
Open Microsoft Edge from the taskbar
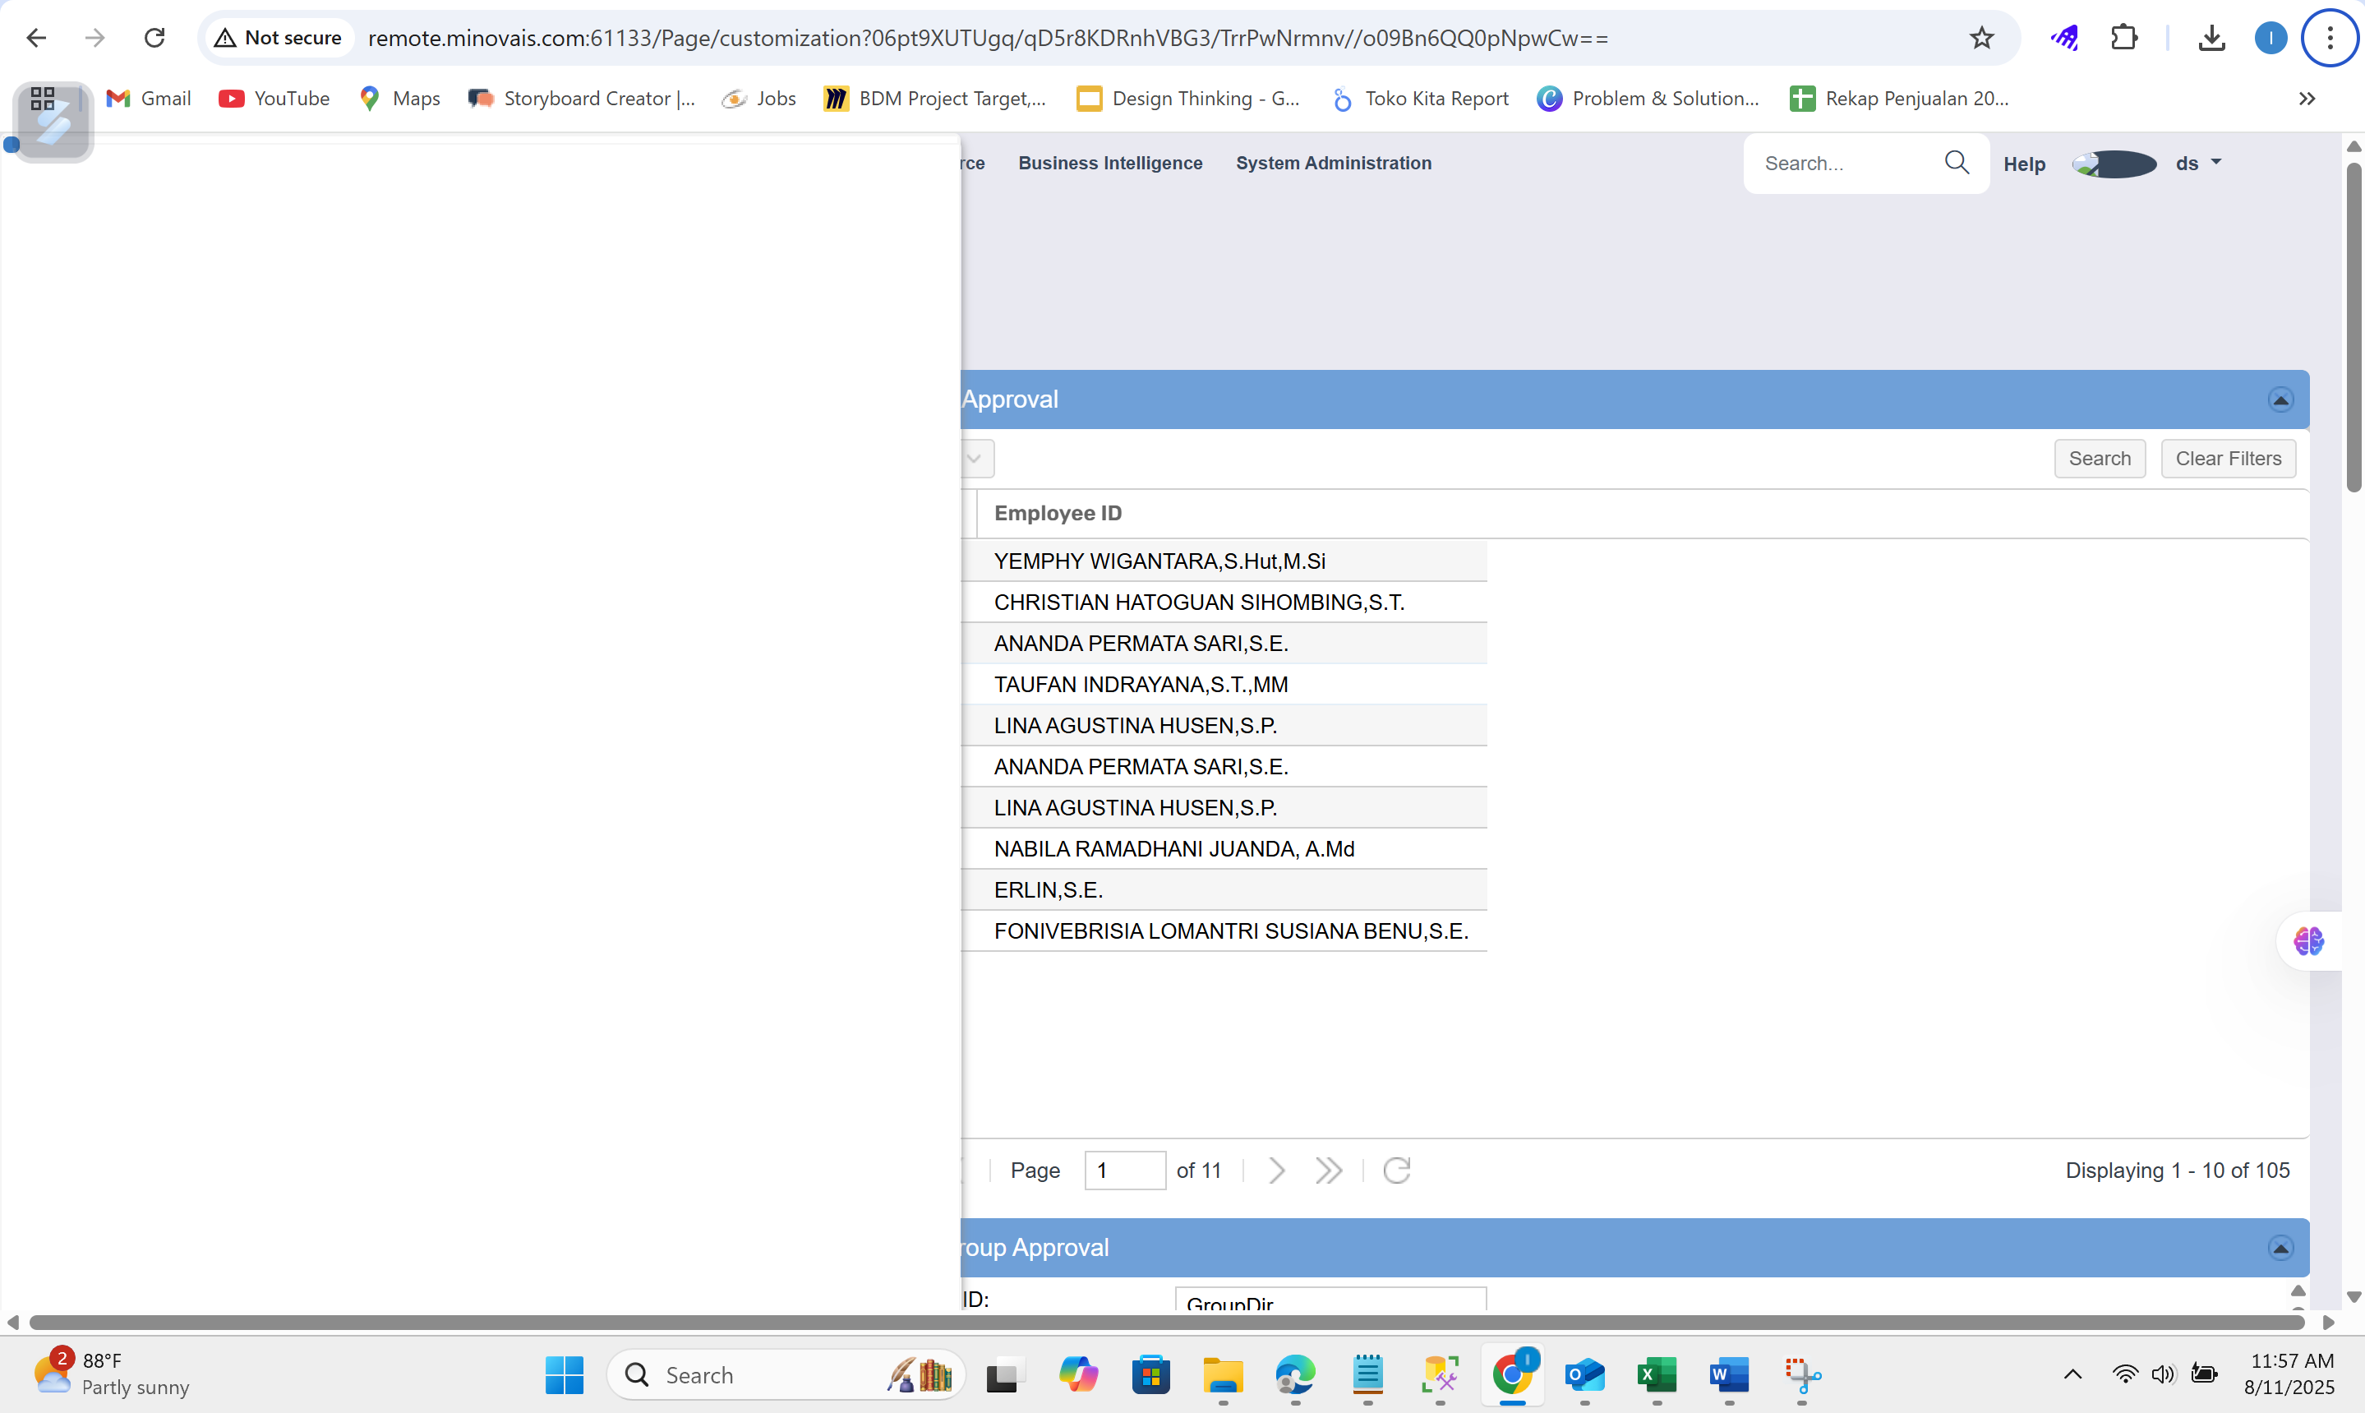(x=1295, y=1375)
